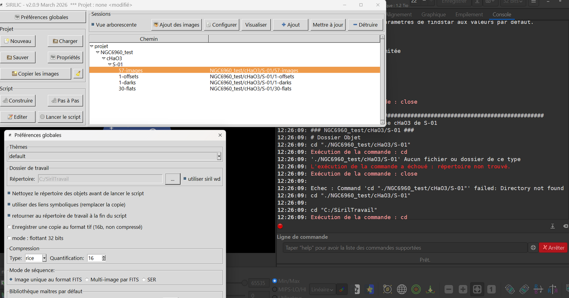Click the horizontal mirror R icon
This screenshot has height=298, width=569.
pyautogui.click(x=552, y=289)
